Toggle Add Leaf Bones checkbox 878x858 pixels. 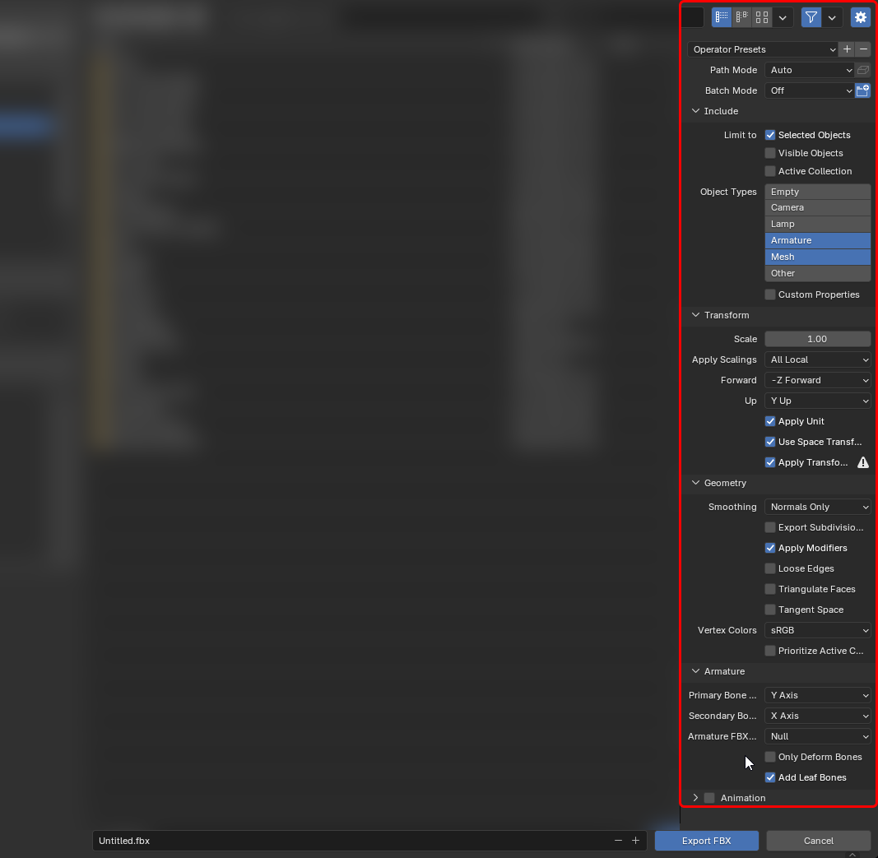[770, 777]
